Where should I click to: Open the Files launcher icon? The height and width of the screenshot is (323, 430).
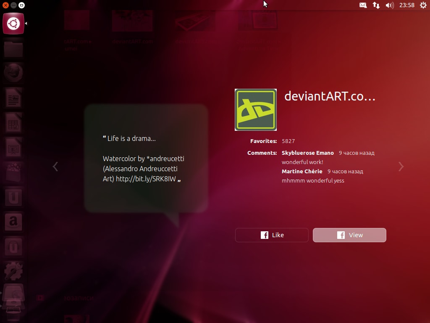coord(13,49)
